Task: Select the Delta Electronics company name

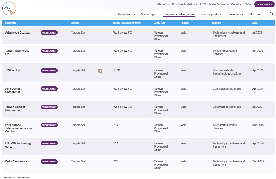Action: point(16,161)
